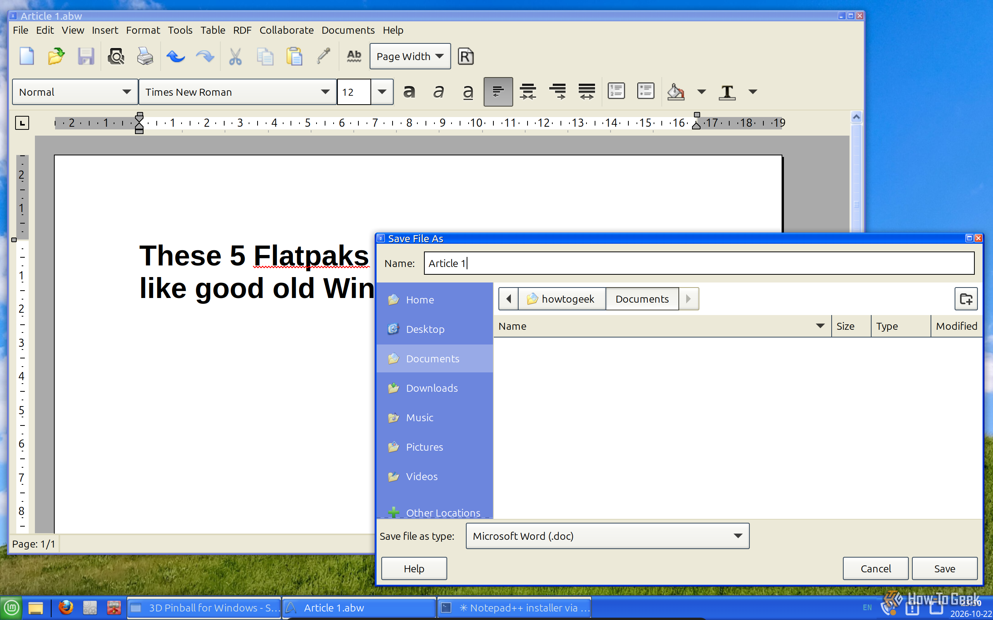
Task: Open the Format menu
Action: (143, 30)
